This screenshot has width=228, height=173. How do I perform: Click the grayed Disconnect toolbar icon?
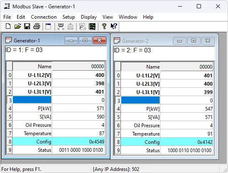coord(70,27)
